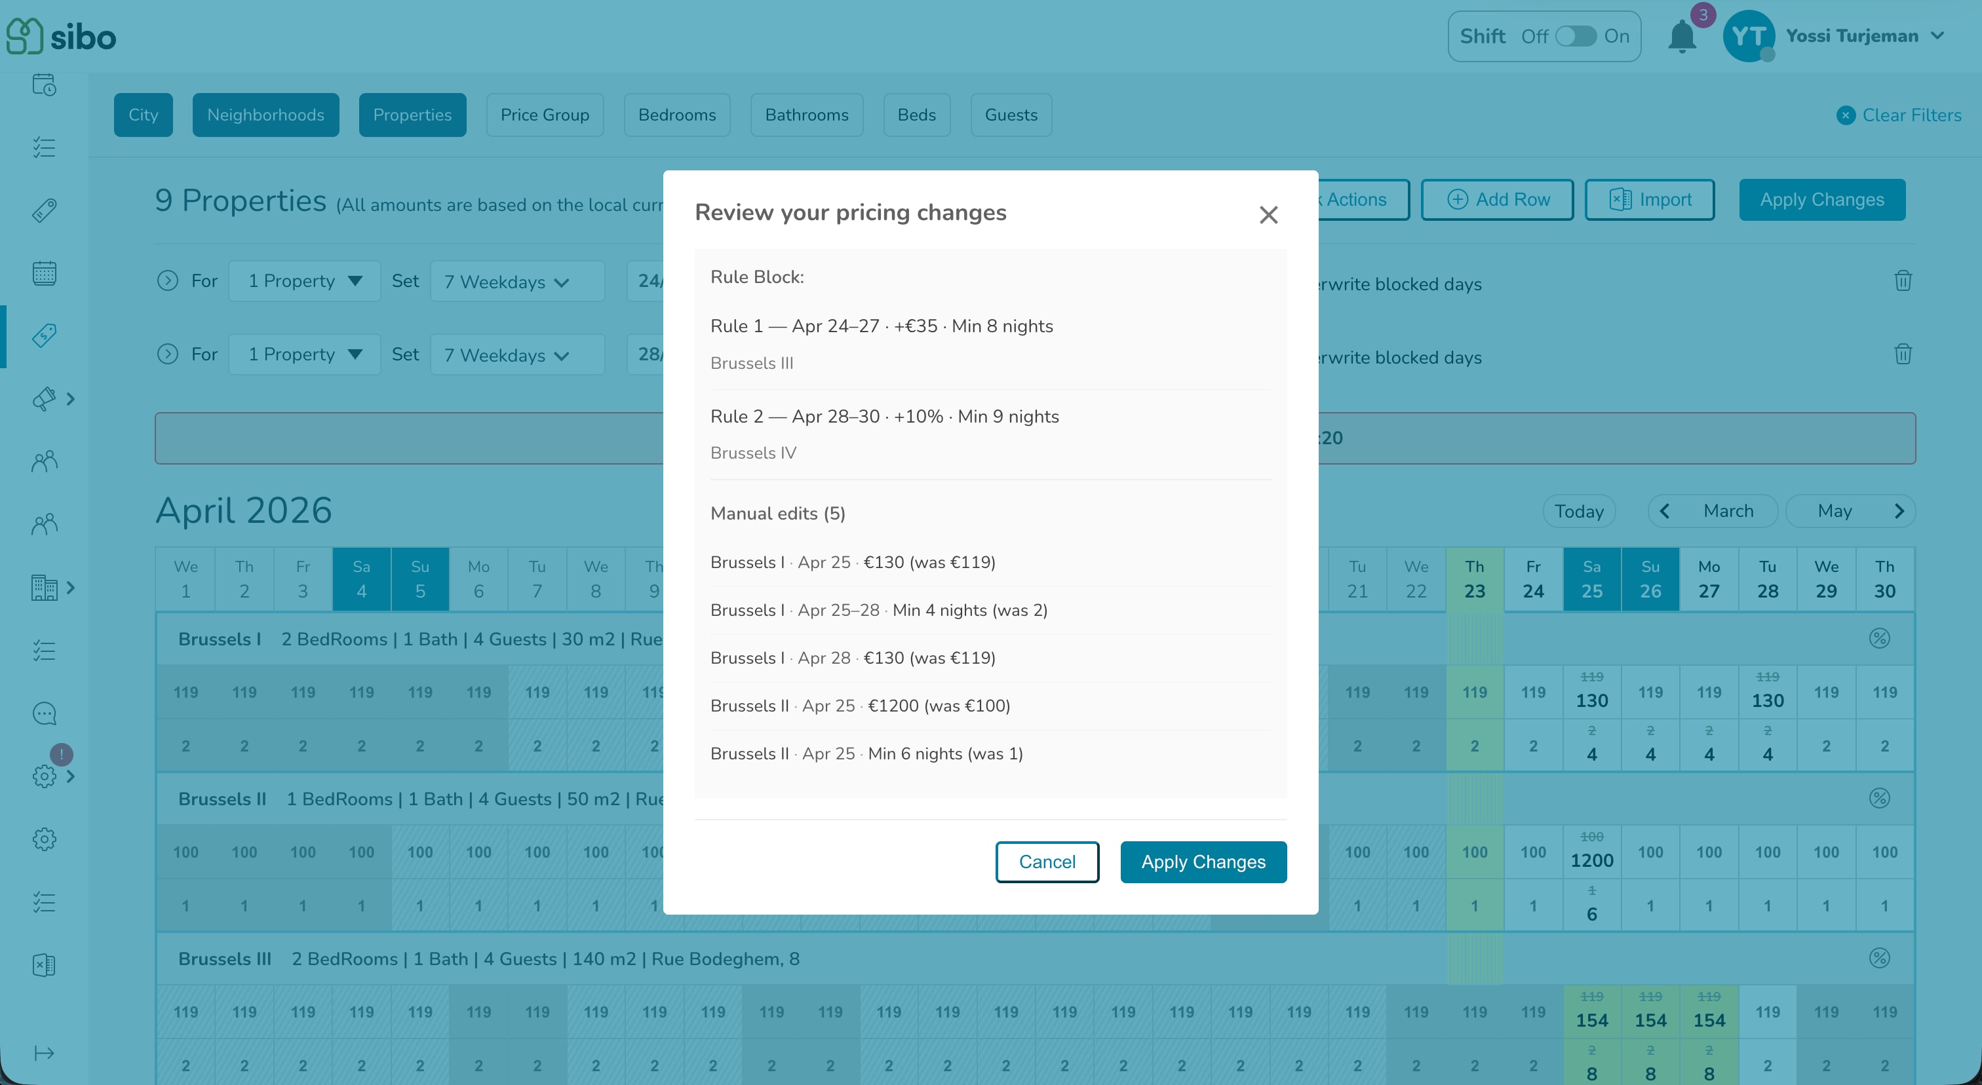Select the Neighborhoods filter tab
The width and height of the screenshot is (1982, 1085).
[265, 115]
